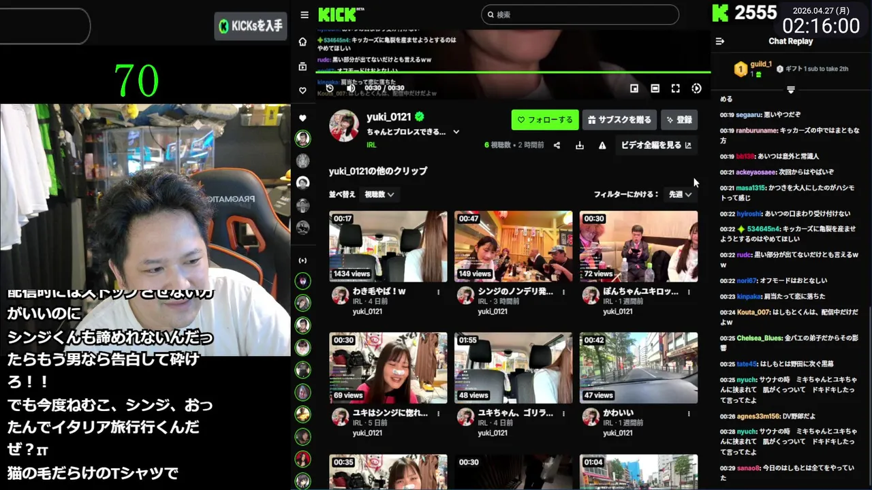Open the Following outline-heart sidebar icon
Screen dimensions: 872x490
point(302,91)
